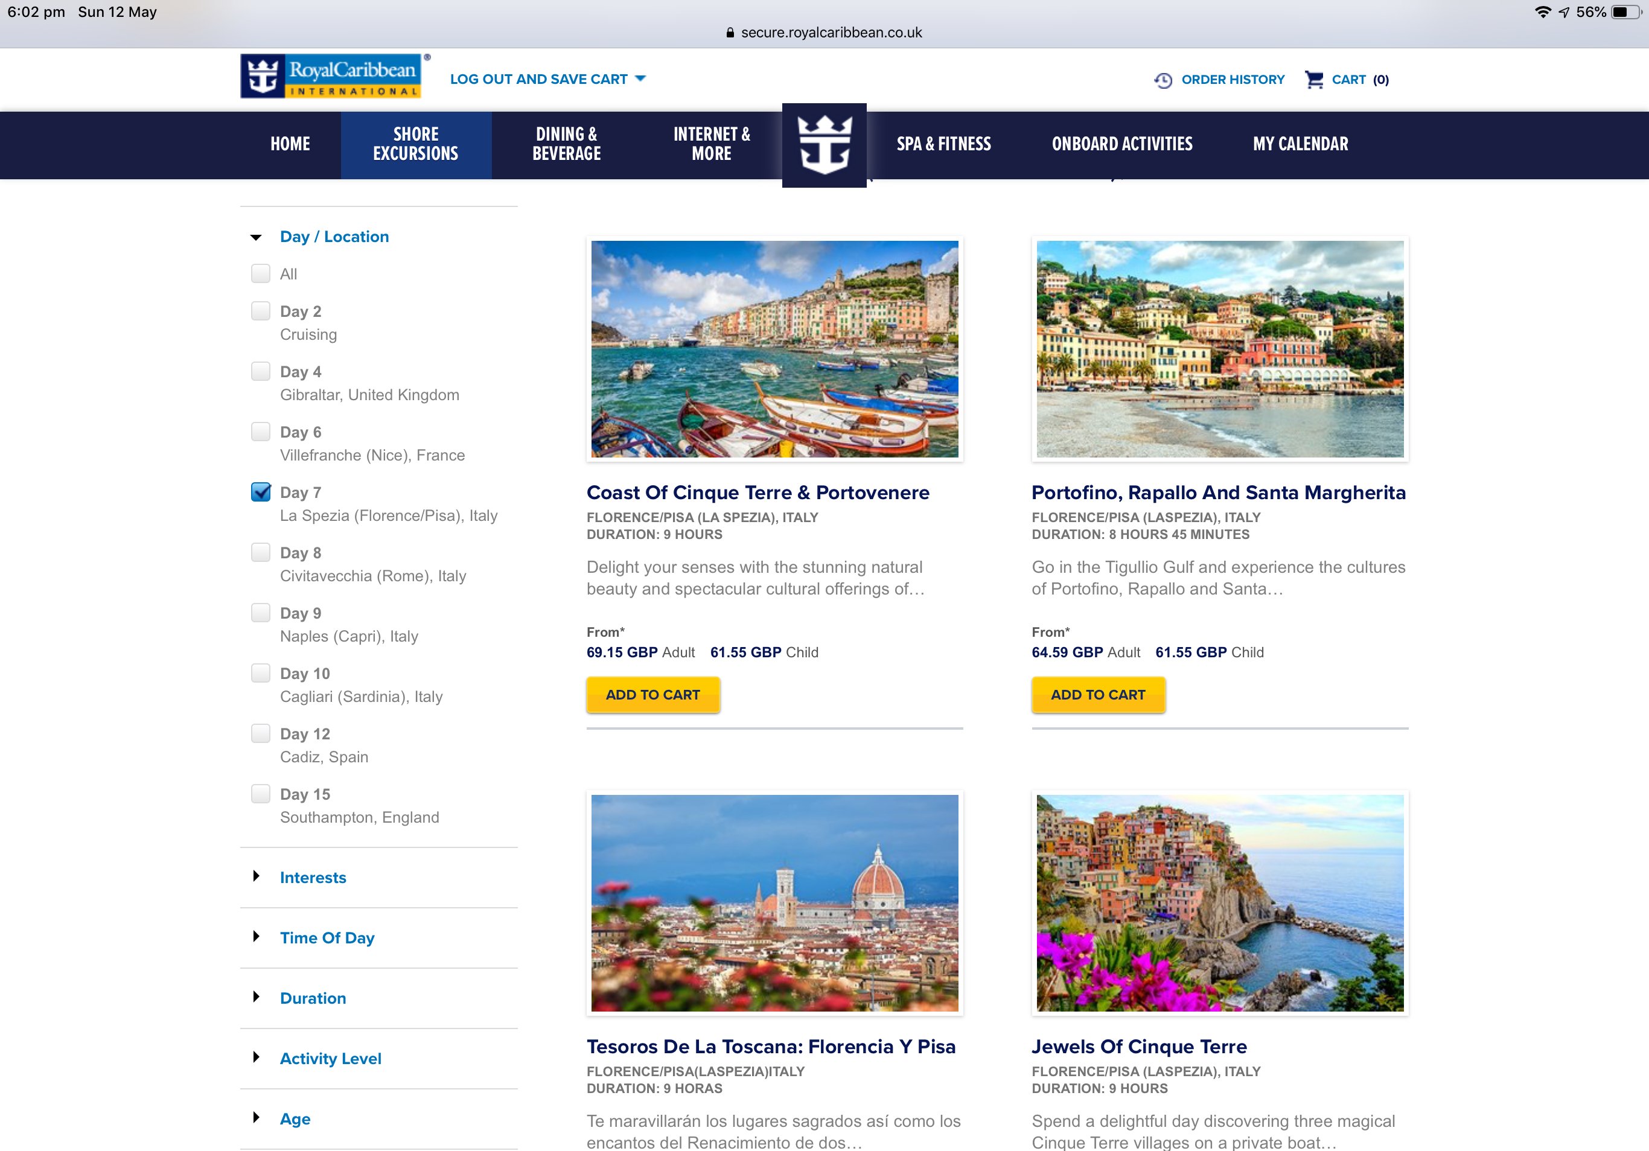The height and width of the screenshot is (1151, 1649).
Task: Open Jewels Of Cinque Terre title
Action: pyautogui.click(x=1139, y=1046)
